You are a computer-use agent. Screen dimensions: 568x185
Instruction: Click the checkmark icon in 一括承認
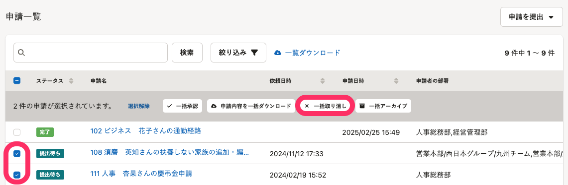[x=170, y=106]
